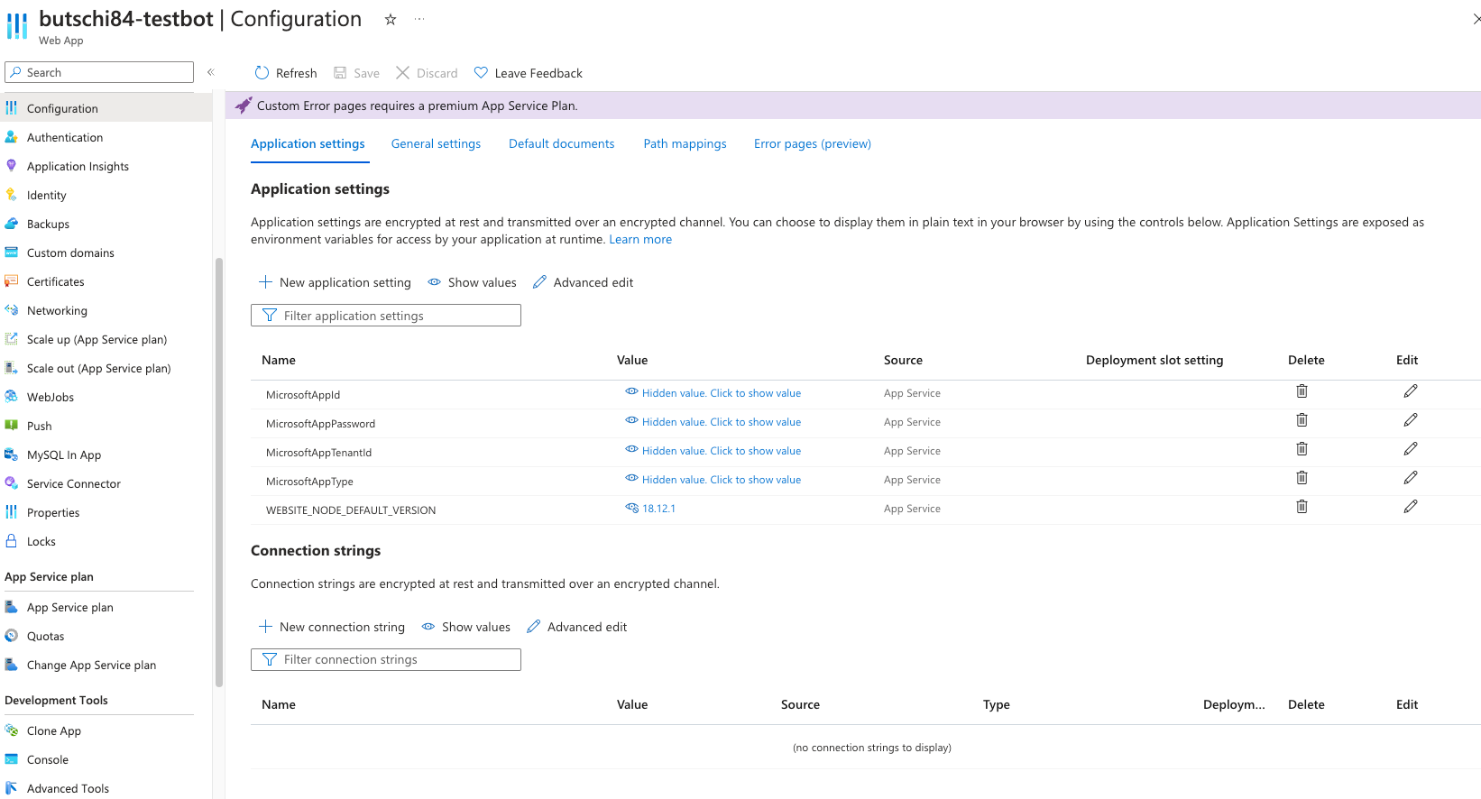Click the Refresh toolbar button
The image size is (1481, 799).
[x=286, y=73]
